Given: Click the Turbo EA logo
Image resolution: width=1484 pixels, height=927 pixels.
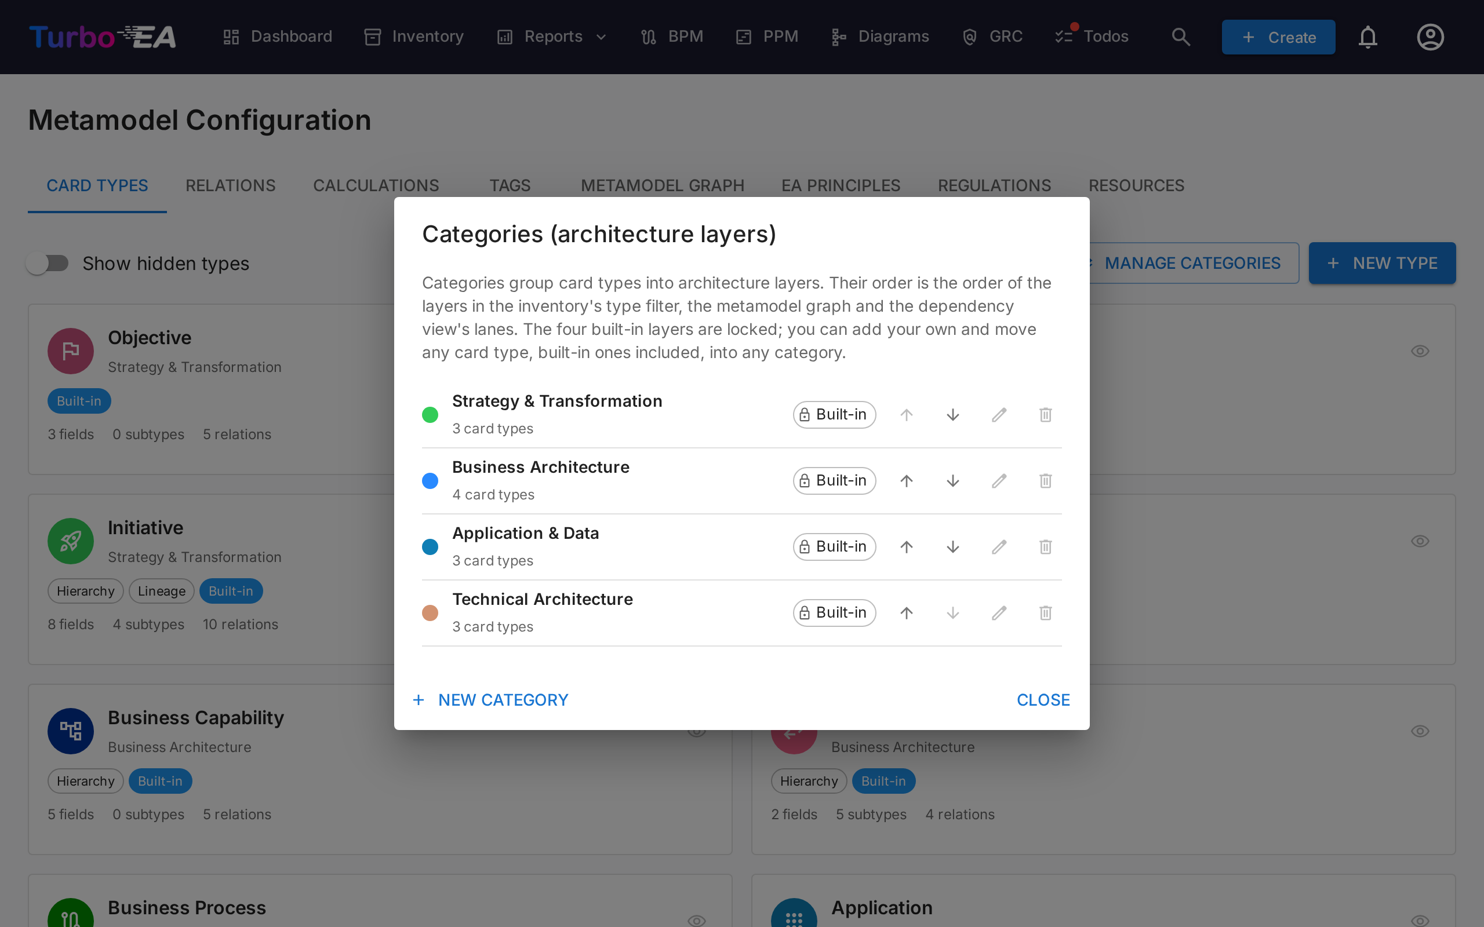Looking at the screenshot, I should pyautogui.click(x=103, y=37).
